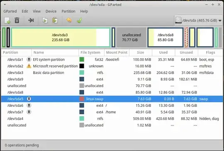224x151 pixels.
Task: Open the /dev/sda device selector dropdown
Action: pos(198,21)
